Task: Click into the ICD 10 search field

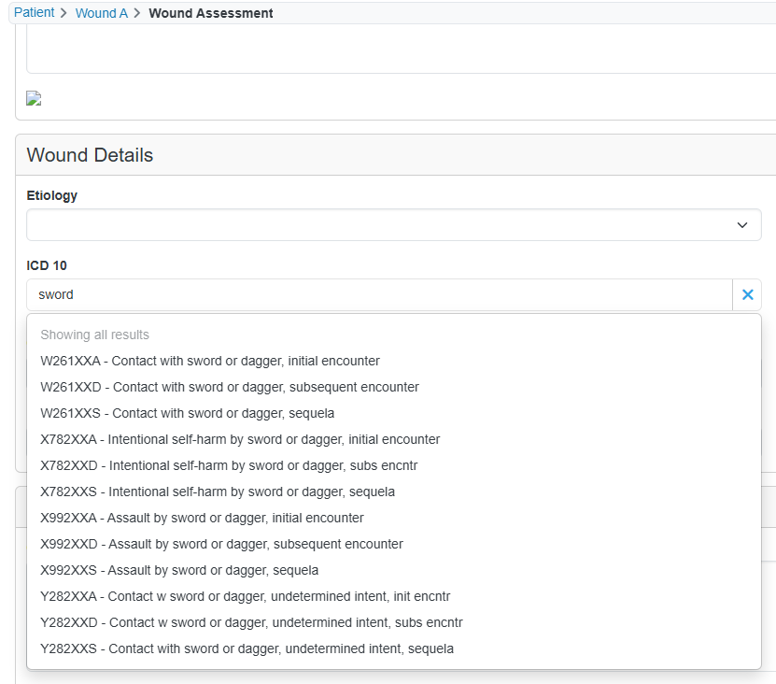Action: pyautogui.click(x=379, y=294)
